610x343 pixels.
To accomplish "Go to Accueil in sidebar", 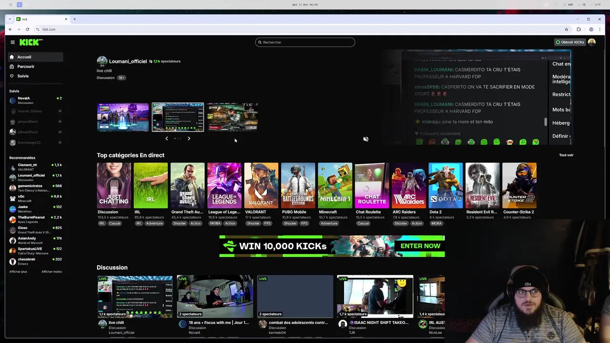I will [x=35, y=57].
